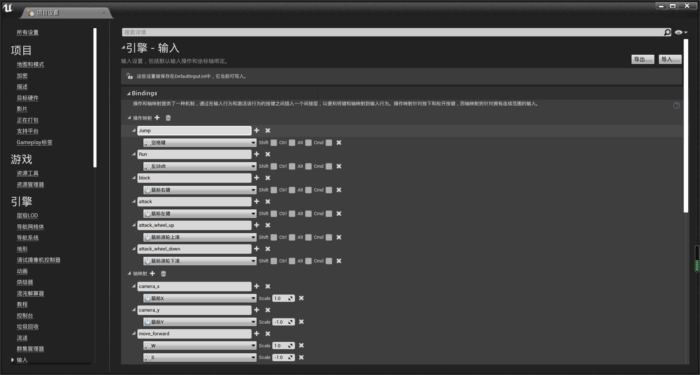Enable Shift modifier for block 鼠标右键
This screenshot has height=375, width=700.
[x=274, y=190]
